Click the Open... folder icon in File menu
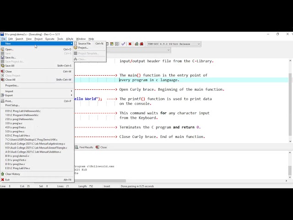Viewport: 293px width, 220px height. point(3,49)
